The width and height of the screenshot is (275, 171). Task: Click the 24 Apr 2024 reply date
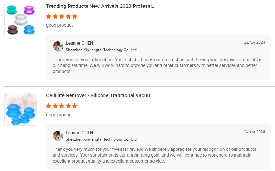coord(254,132)
